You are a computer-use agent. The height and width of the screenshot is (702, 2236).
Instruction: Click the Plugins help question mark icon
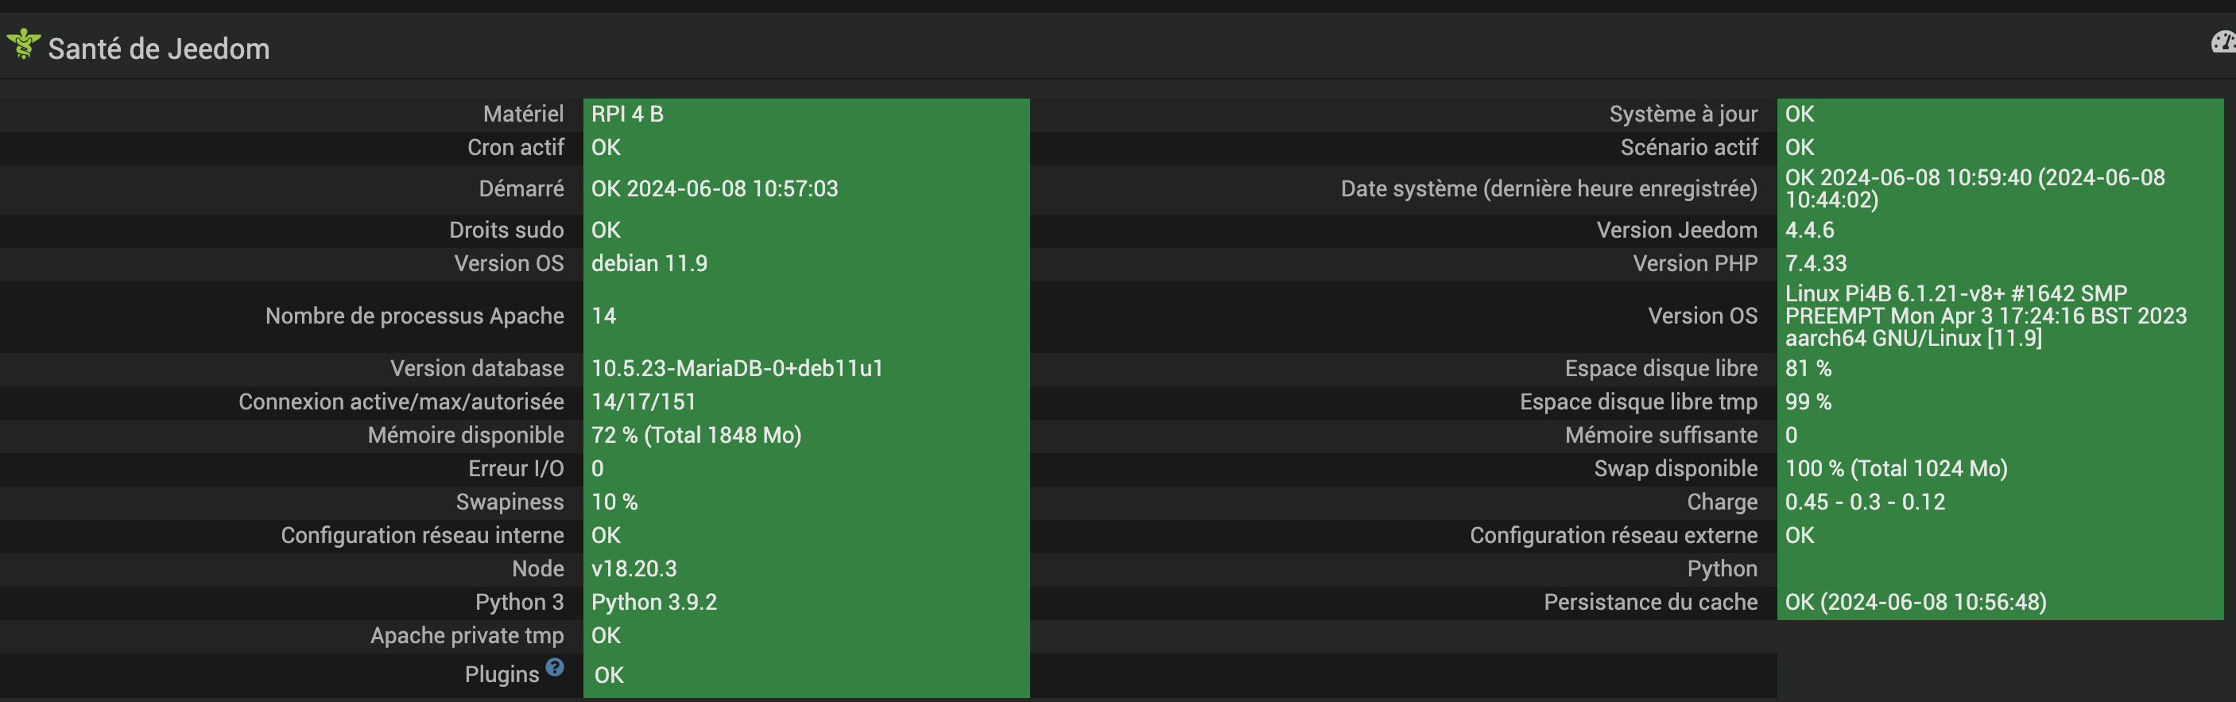click(x=555, y=667)
